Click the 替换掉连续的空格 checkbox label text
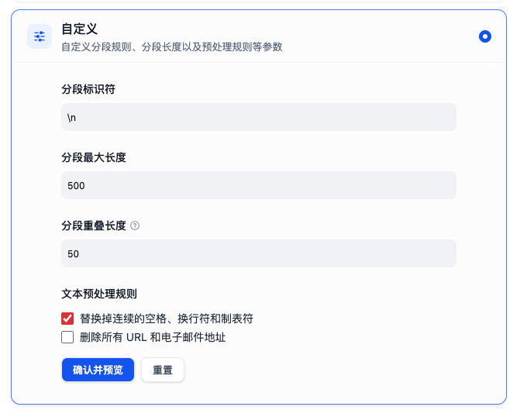Image resolution: width=527 pixels, height=410 pixels. 167,319
